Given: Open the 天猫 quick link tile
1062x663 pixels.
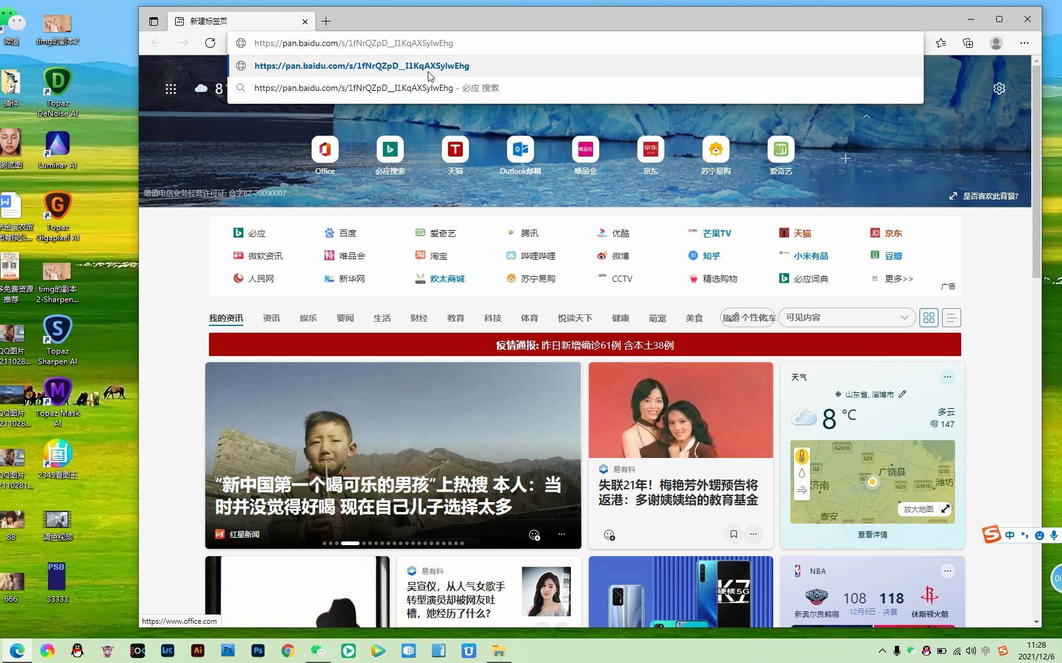Looking at the screenshot, I should point(455,156).
